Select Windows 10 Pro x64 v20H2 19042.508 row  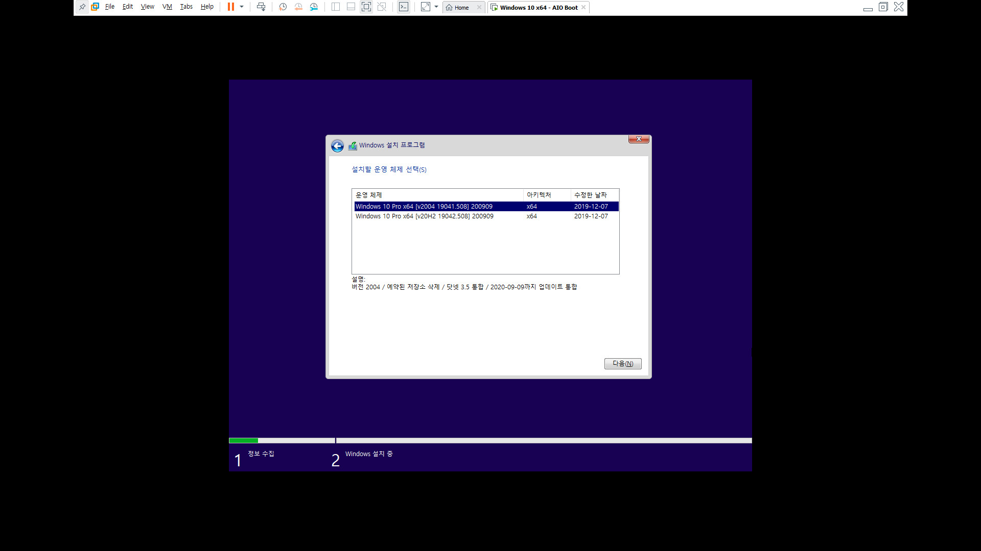486,216
